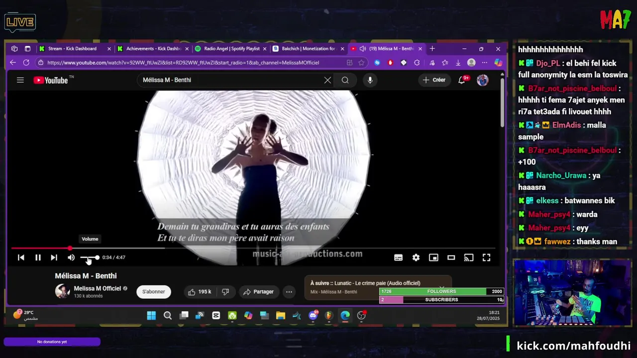
Task: Open the browser profile icon
Action: click(471, 63)
